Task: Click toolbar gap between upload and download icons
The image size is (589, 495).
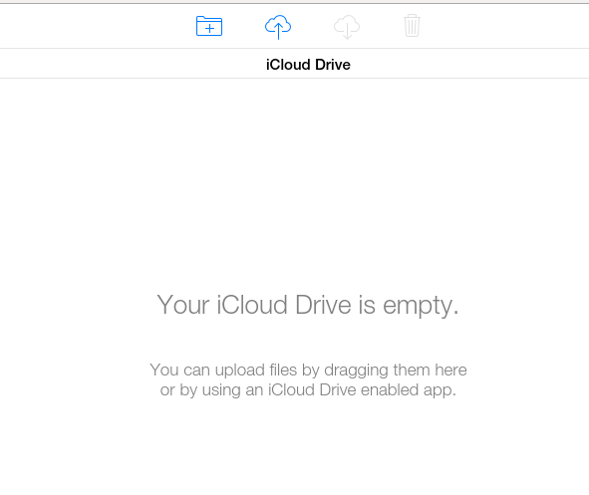Action: (313, 26)
